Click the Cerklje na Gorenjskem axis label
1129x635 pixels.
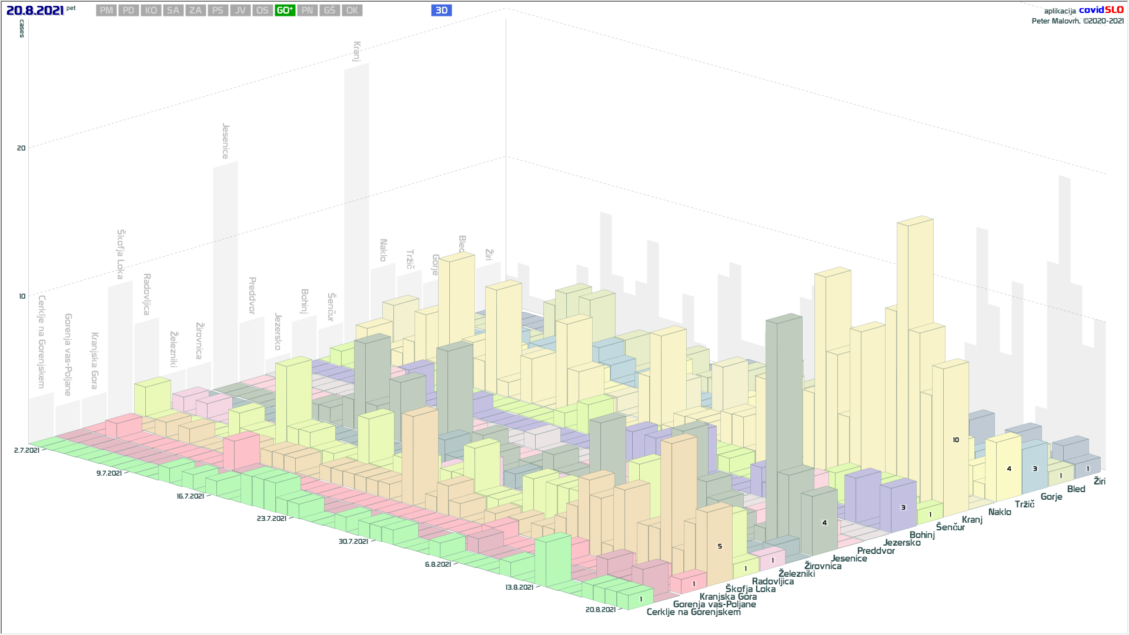(x=693, y=612)
